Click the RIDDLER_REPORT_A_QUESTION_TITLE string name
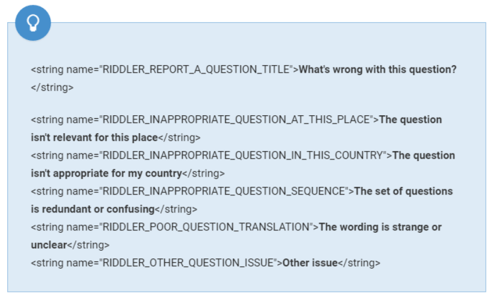This screenshot has height=299, width=493. 196,69
